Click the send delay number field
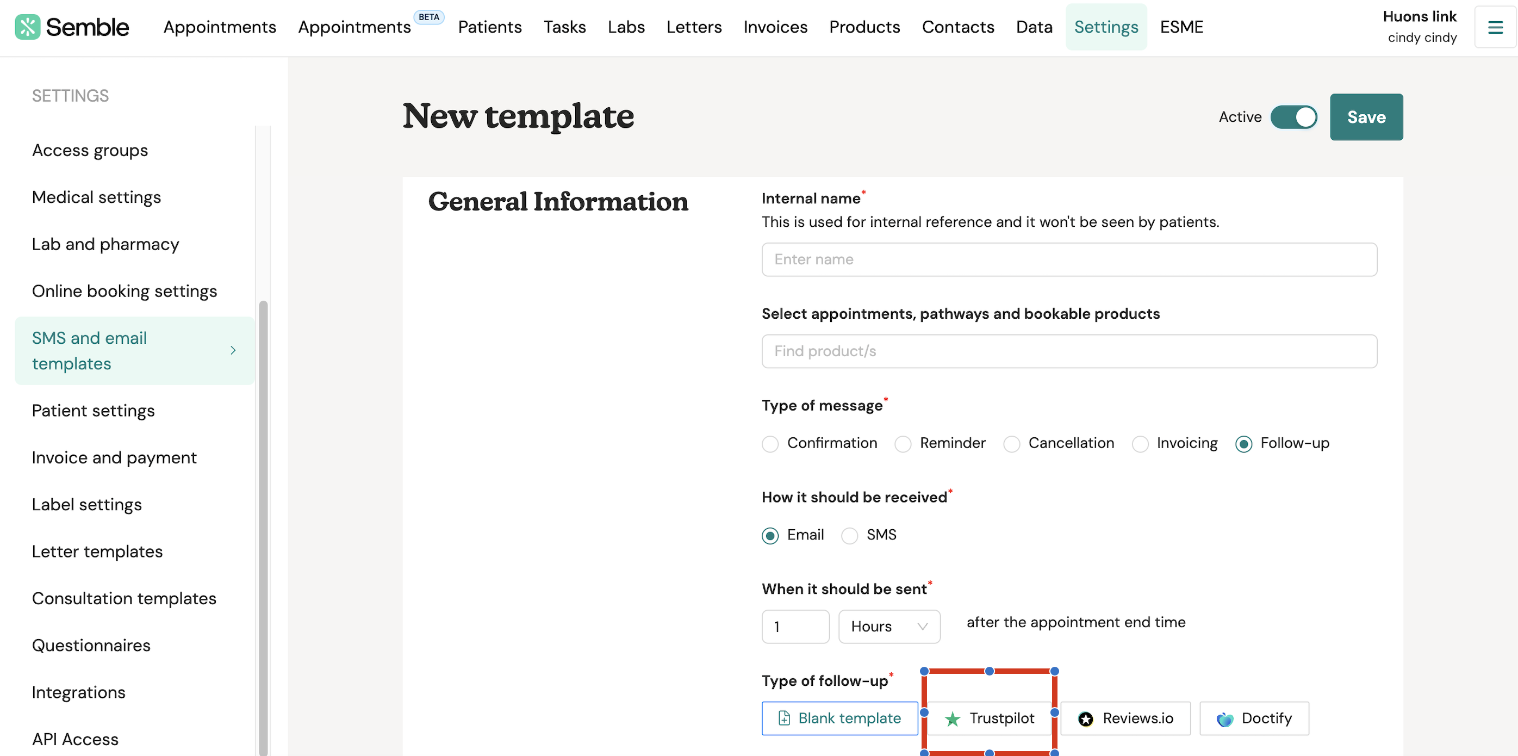 795,626
